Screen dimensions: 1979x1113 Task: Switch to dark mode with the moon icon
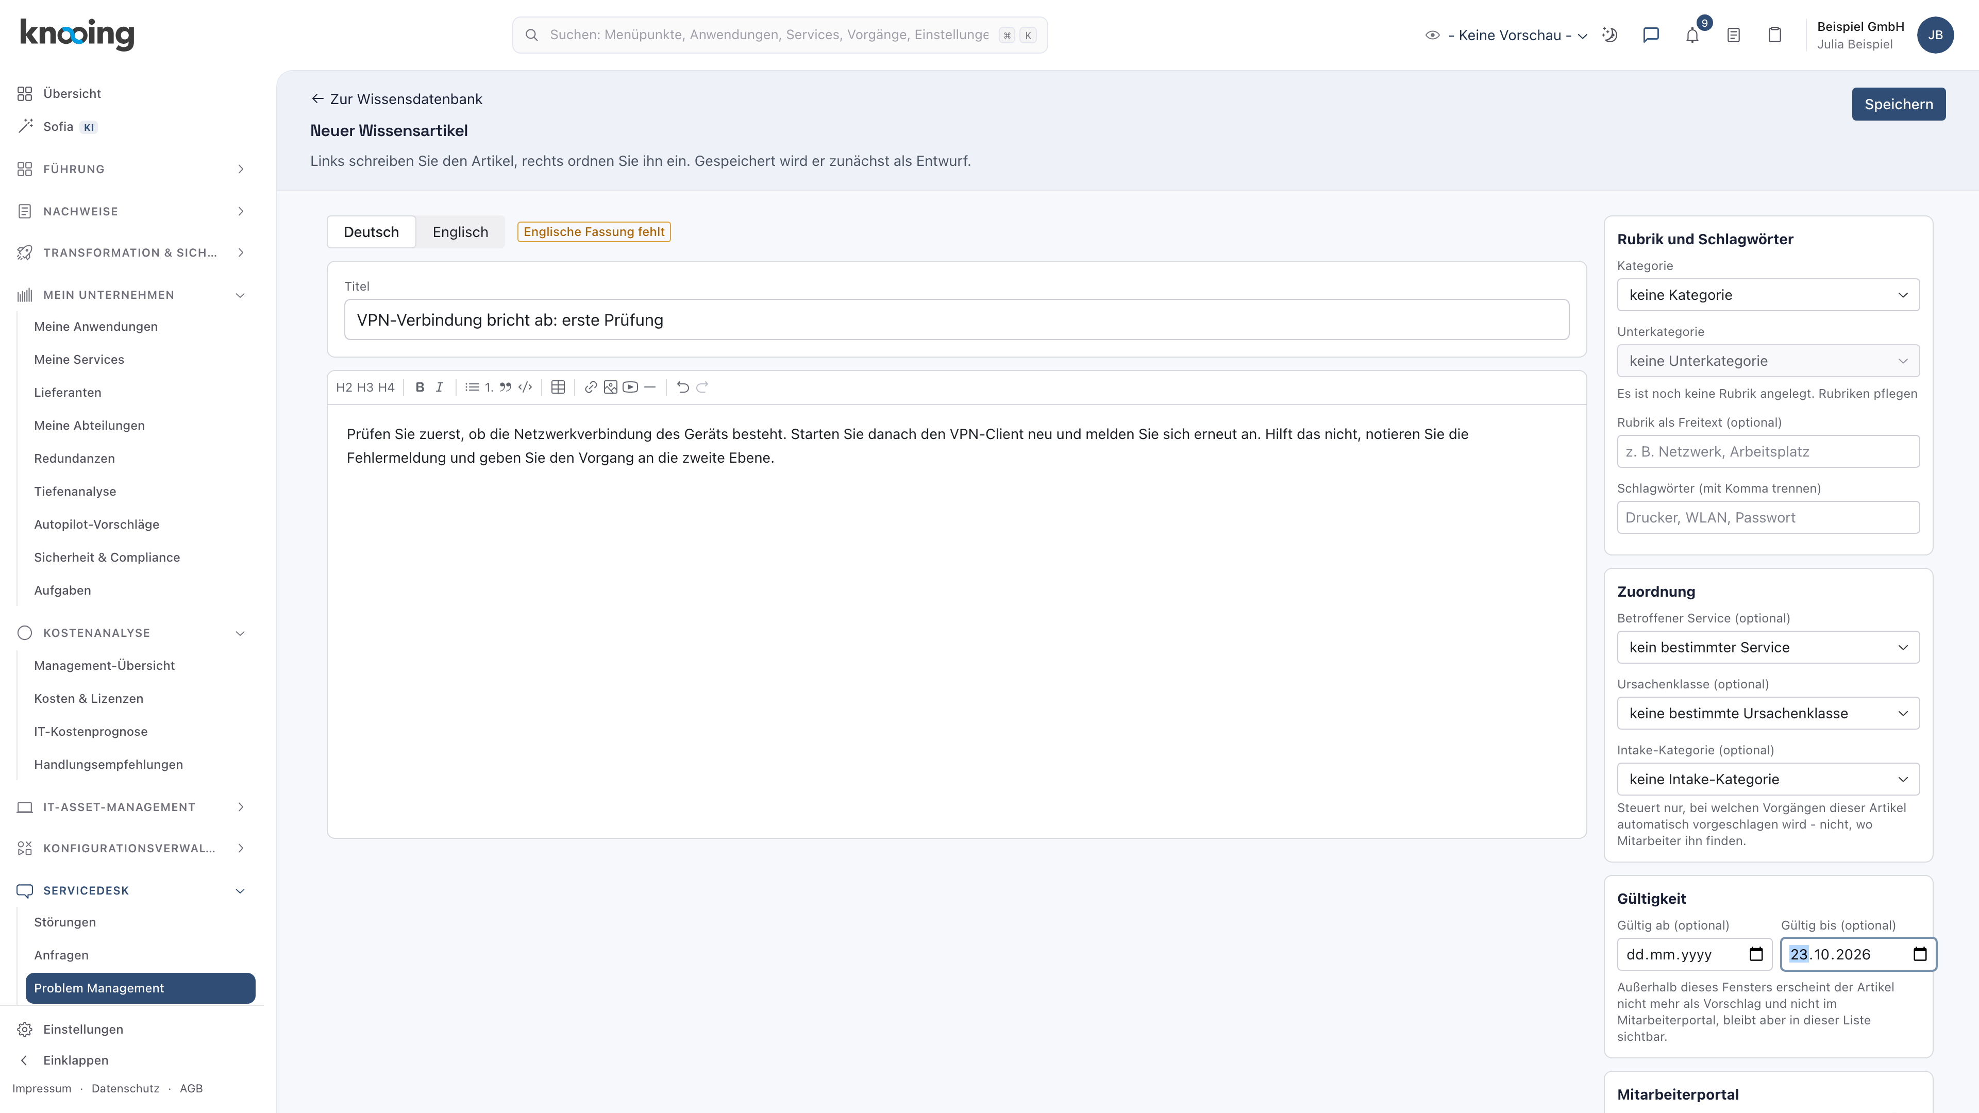[x=1610, y=36]
